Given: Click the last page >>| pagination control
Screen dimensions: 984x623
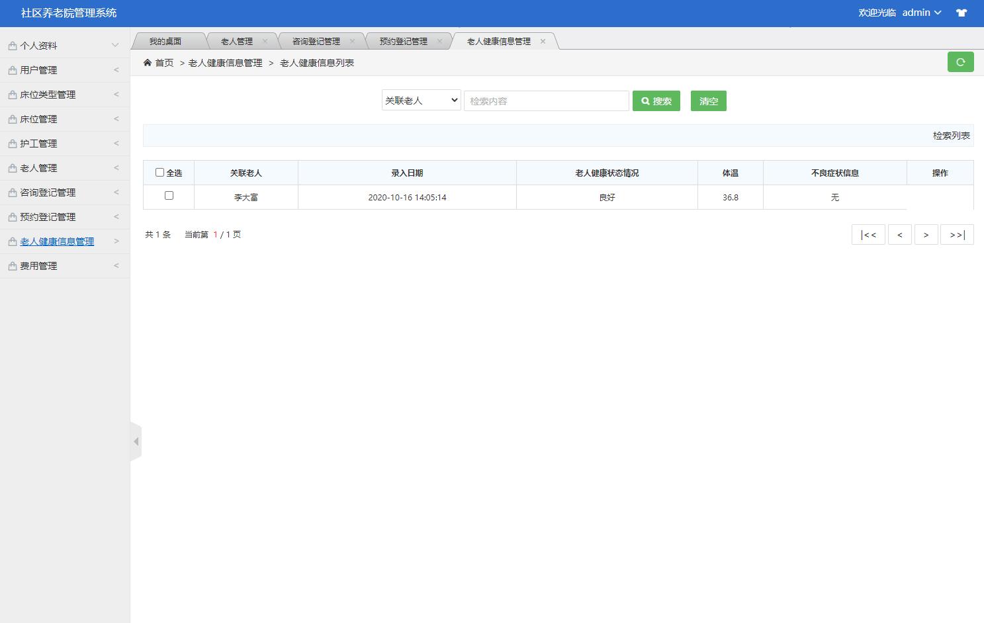Looking at the screenshot, I should [956, 234].
